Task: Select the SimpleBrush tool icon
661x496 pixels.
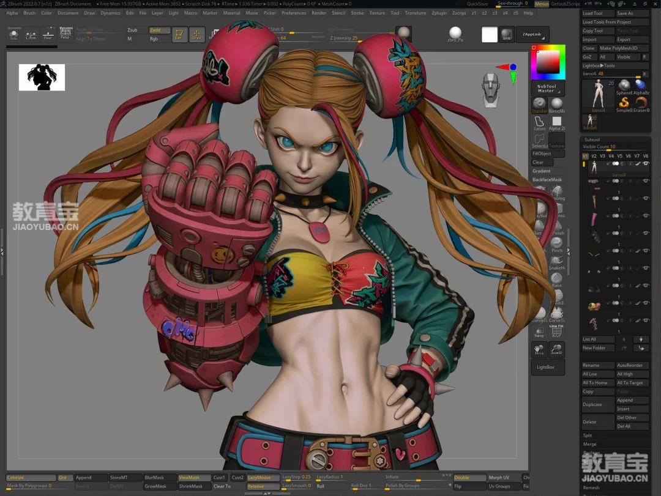Action: pyautogui.click(x=624, y=104)
